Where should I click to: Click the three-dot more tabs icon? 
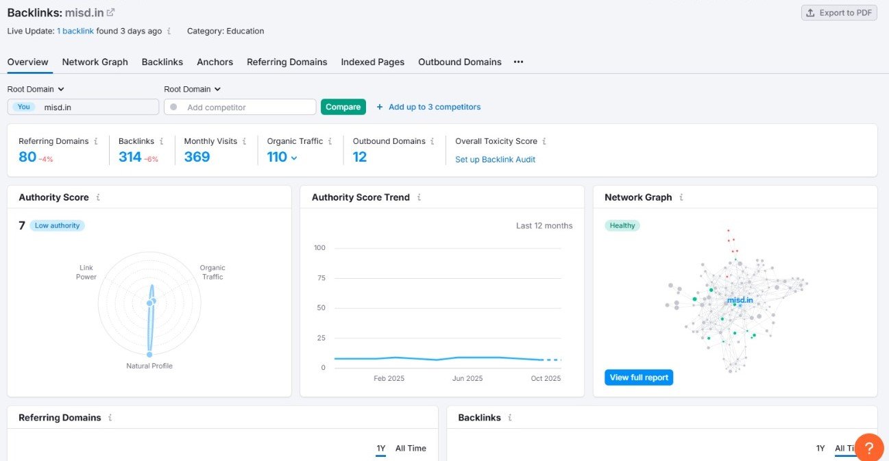click(518, 62)
